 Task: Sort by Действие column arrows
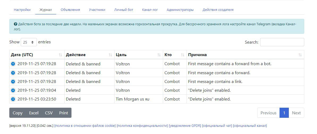tap(110, 55)
